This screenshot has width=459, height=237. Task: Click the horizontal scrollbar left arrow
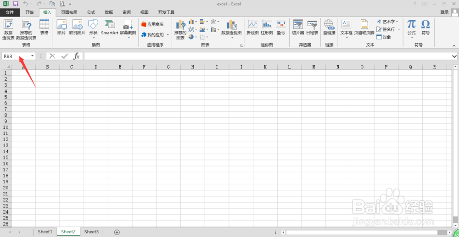(x=283, y=232)
